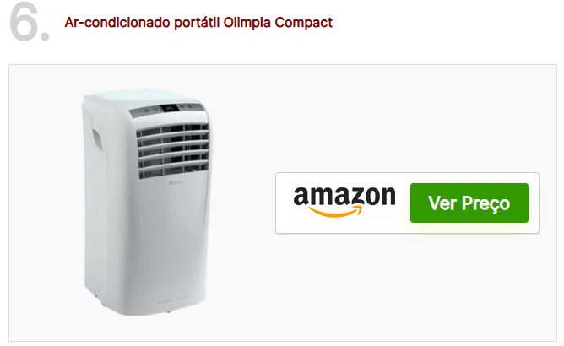Open the Ar-condicionado portátil Olimpia Compact heading link
This screenshot has height=346, width=564.
198,23
